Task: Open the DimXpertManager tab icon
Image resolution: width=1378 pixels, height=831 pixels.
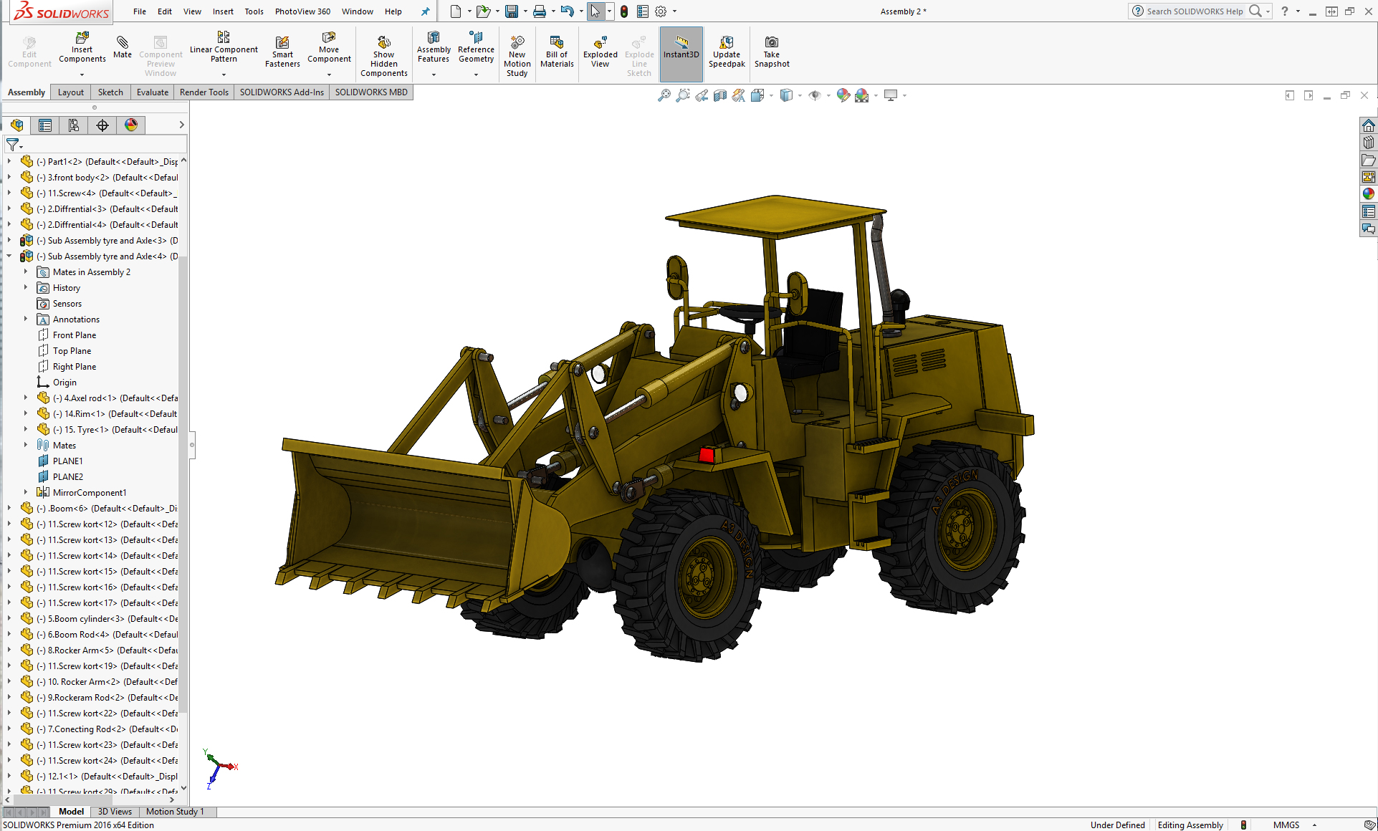Action: point(102,125)
